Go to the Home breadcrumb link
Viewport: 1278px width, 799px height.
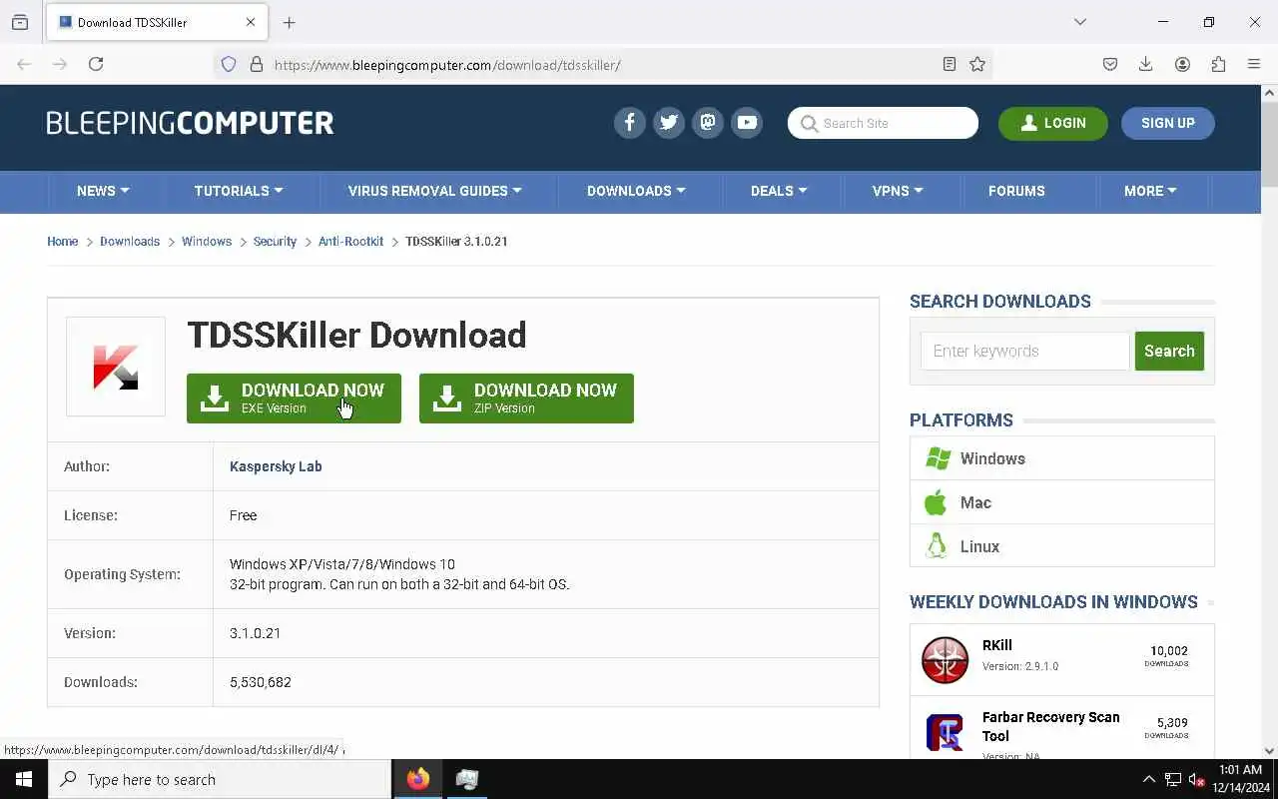coord(62,242)
